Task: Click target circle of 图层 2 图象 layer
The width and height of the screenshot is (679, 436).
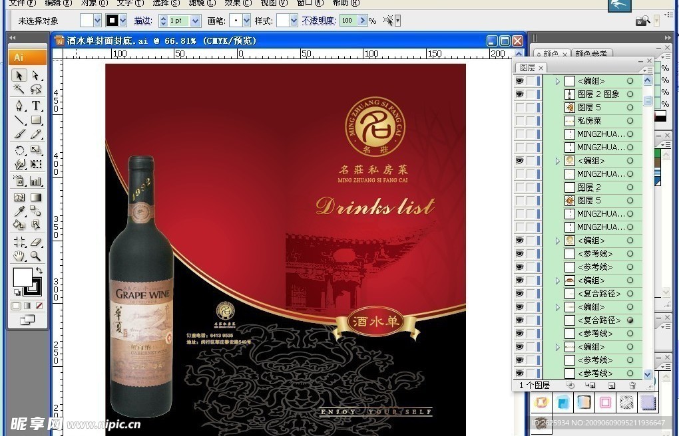Action: click(x=630, y=94)
